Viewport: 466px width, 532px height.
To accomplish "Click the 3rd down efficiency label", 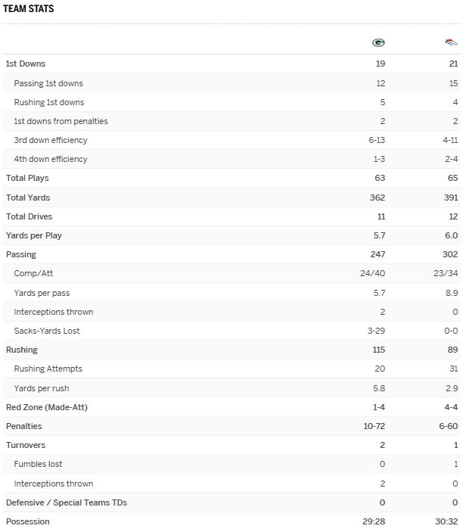I will [x=51, y=140].
